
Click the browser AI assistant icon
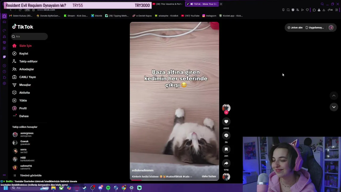point(330,10)
